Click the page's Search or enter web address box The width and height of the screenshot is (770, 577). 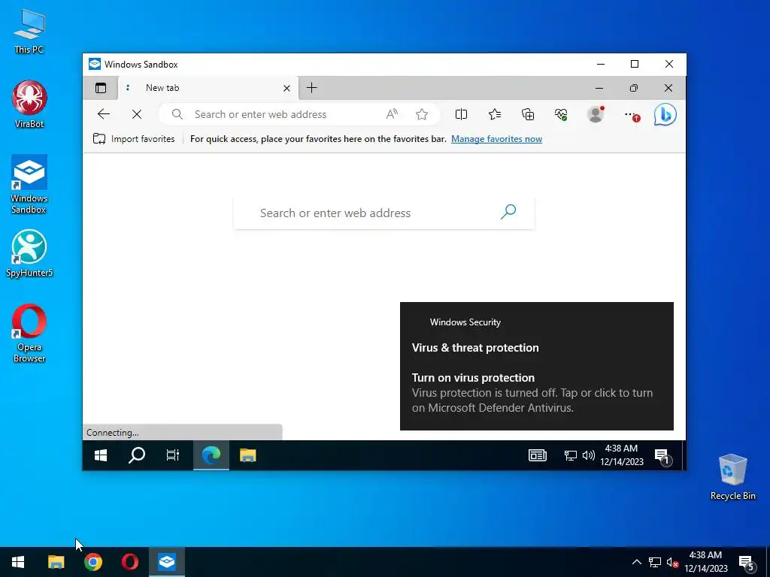[383, 213]
